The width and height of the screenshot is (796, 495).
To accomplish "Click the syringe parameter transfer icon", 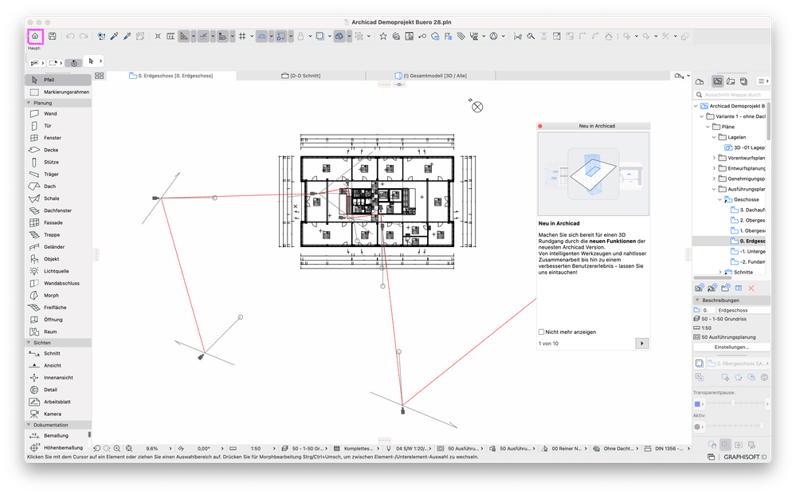I will click(x=127, y=36).
